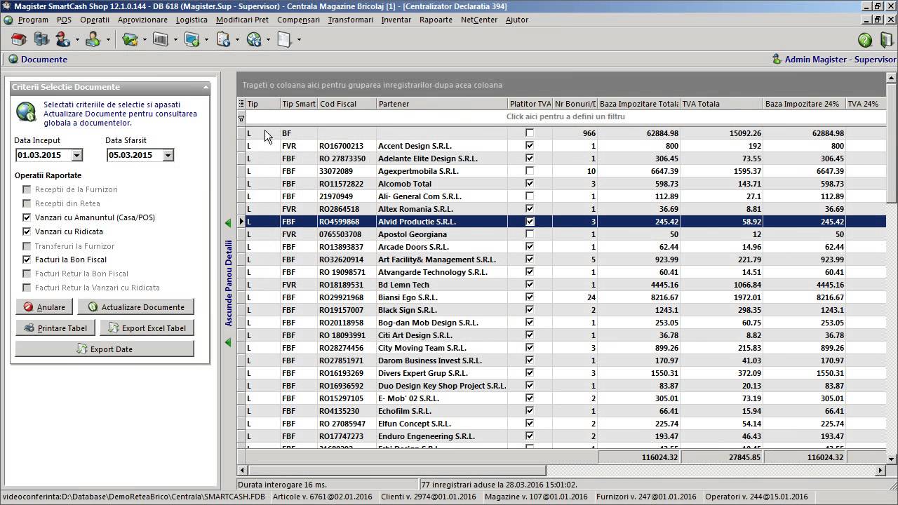Toggle Platitor TVA checkbox for Bd Lemn Tech
The width and height of the screenshot is (898, 505).
click(530, 285)
